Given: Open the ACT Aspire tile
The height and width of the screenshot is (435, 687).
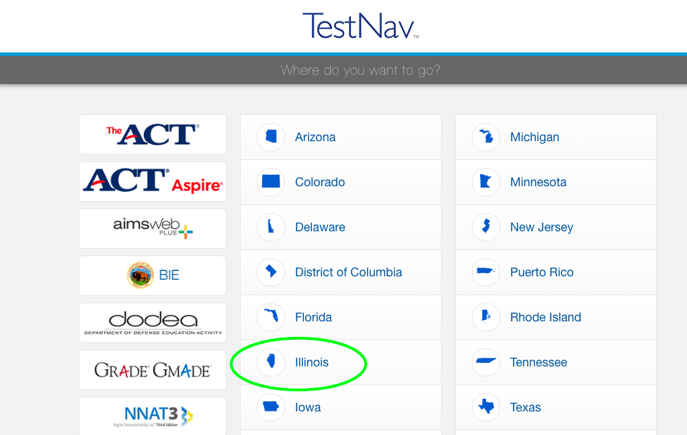Looking at the screenshot, I should (153, 182).
